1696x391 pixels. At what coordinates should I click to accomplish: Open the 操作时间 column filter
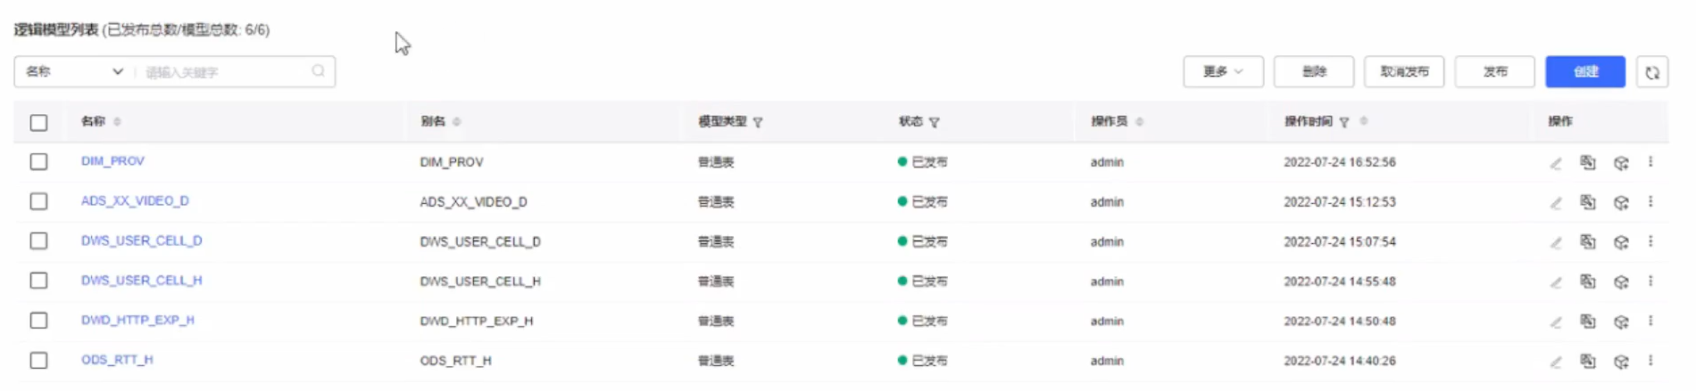[x=1344, y=122]
